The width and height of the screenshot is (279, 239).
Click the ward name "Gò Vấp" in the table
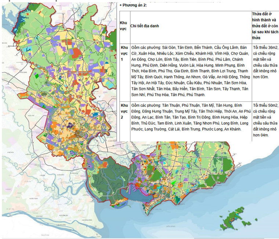pyautogui.click(x=209, y=77)
